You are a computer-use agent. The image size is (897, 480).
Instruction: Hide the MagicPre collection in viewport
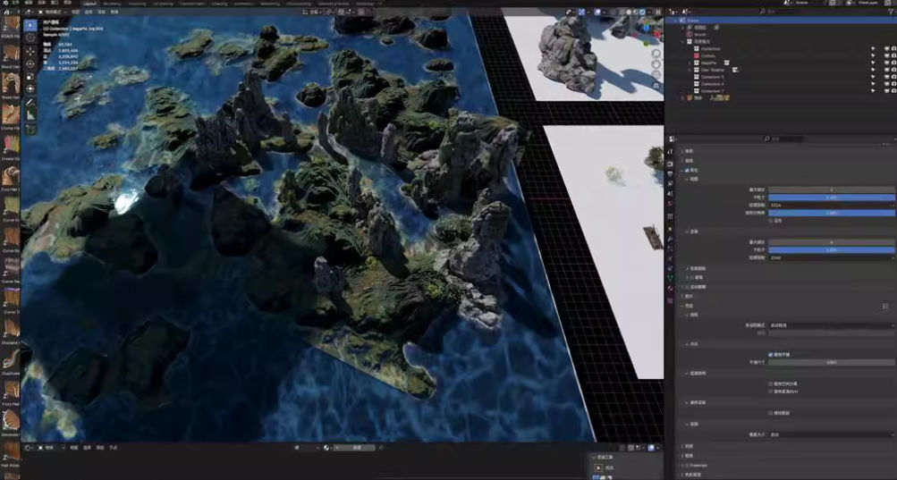pos(874,63)
